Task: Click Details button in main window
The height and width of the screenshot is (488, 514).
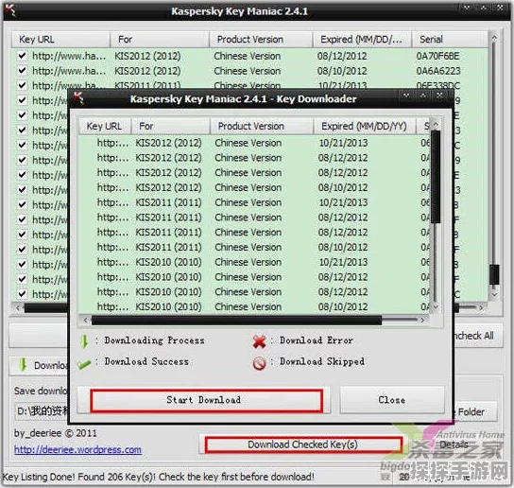Action: 454,444
